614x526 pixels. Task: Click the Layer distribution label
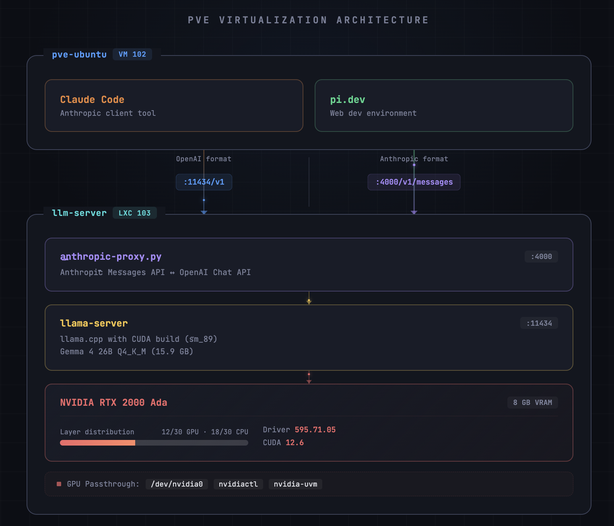(97, 432)
